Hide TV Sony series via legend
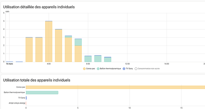This screenshot has width=205, height=109. [x=128, y=69]
